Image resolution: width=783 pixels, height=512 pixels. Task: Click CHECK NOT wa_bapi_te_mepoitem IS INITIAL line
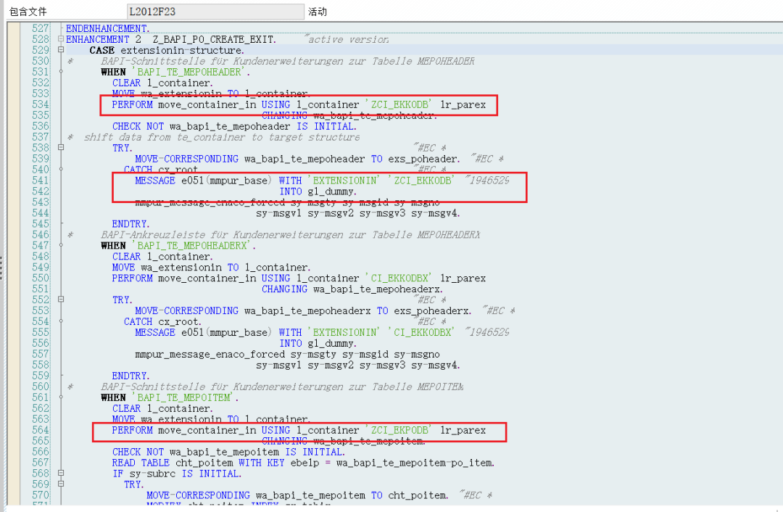[x=228, y=452]
